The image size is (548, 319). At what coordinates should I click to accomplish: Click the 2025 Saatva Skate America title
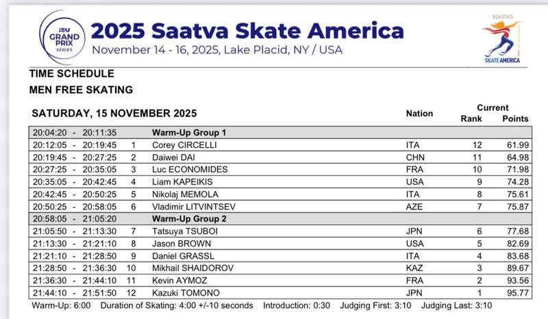coord(247,30)
